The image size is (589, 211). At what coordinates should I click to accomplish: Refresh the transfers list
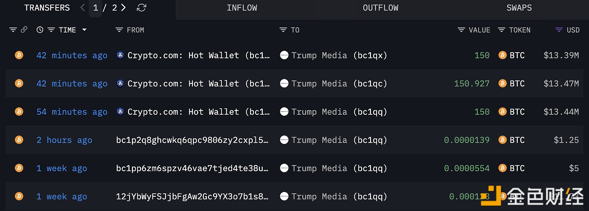coord(141,8)
